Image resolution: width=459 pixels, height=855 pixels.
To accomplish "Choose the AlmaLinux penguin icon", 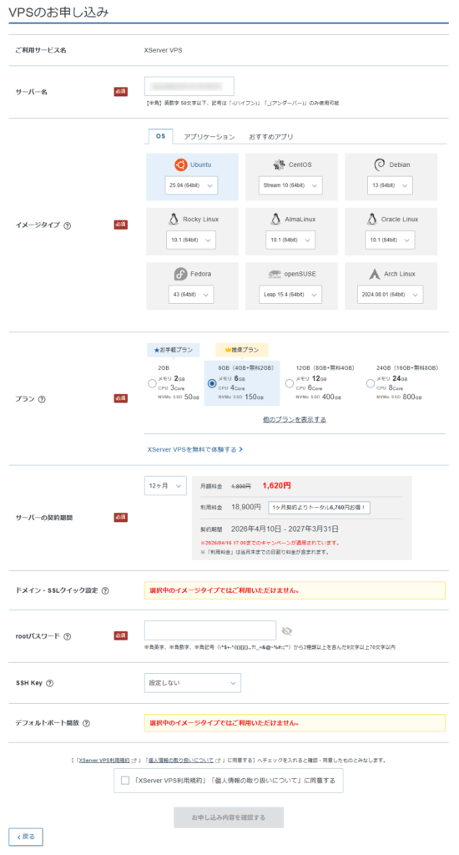I will [275, 220].
